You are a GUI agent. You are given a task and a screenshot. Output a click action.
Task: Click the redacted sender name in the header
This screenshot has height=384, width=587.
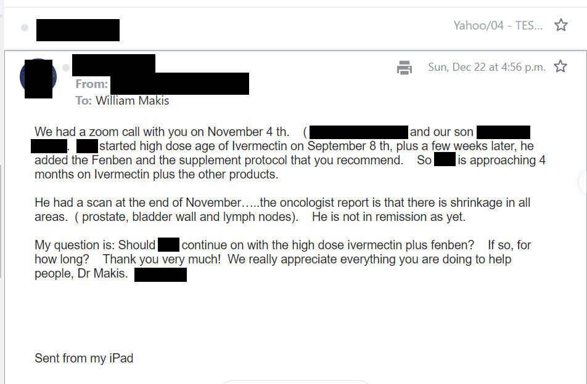113,64
